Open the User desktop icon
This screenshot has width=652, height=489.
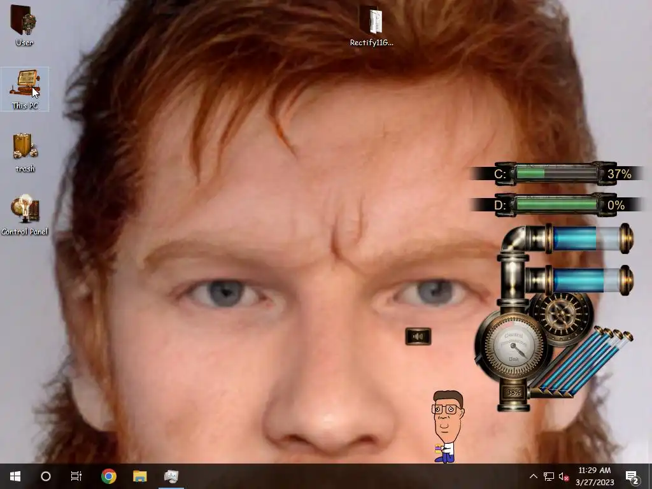click(x=24, y=25)
